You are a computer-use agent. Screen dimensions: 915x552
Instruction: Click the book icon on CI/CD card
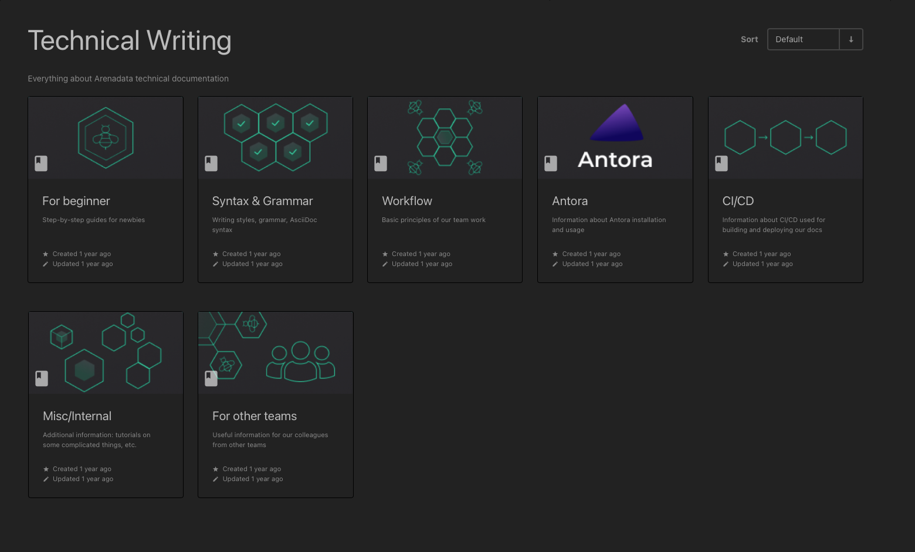point(721,163)
